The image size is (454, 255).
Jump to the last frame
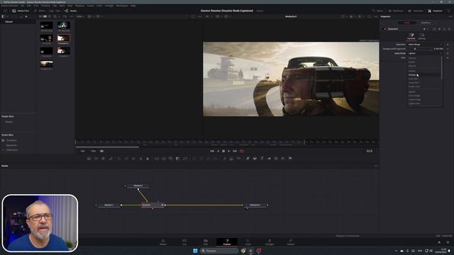(235, 151)
